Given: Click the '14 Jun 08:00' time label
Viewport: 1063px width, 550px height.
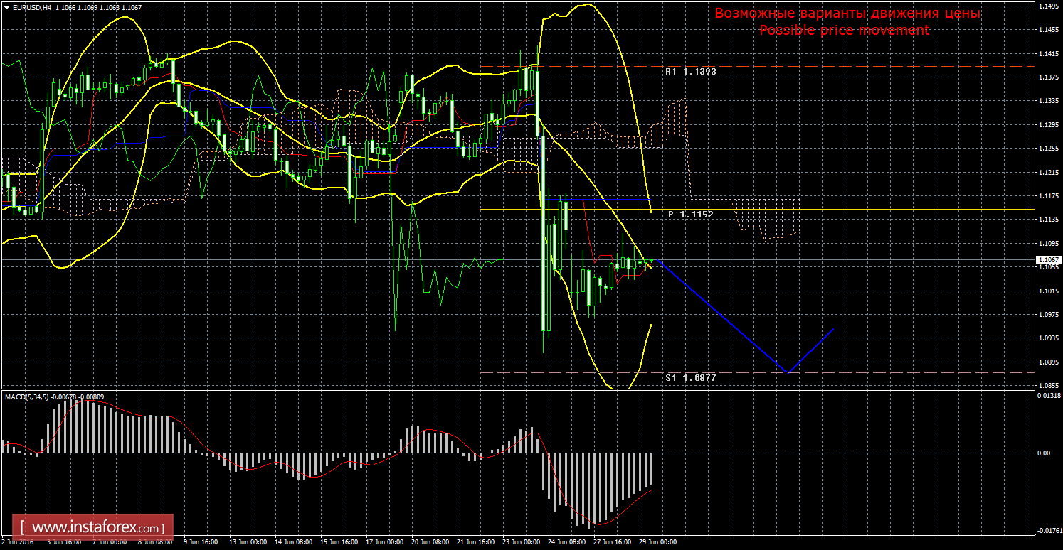Looking at the screenshot, I should (294, 541).
